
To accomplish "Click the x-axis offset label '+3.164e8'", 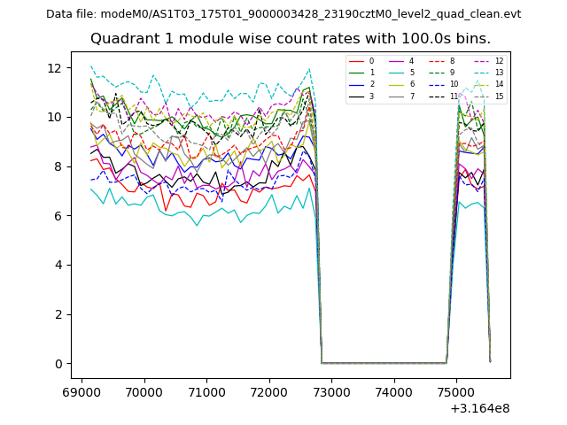I will point(479,408).
